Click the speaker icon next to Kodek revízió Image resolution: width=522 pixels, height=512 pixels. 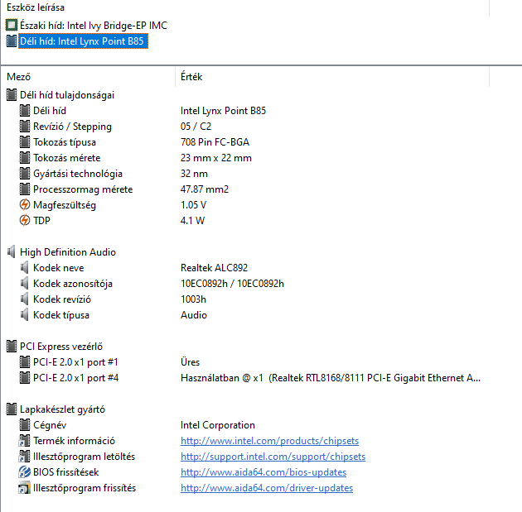[x=25, y=299]
